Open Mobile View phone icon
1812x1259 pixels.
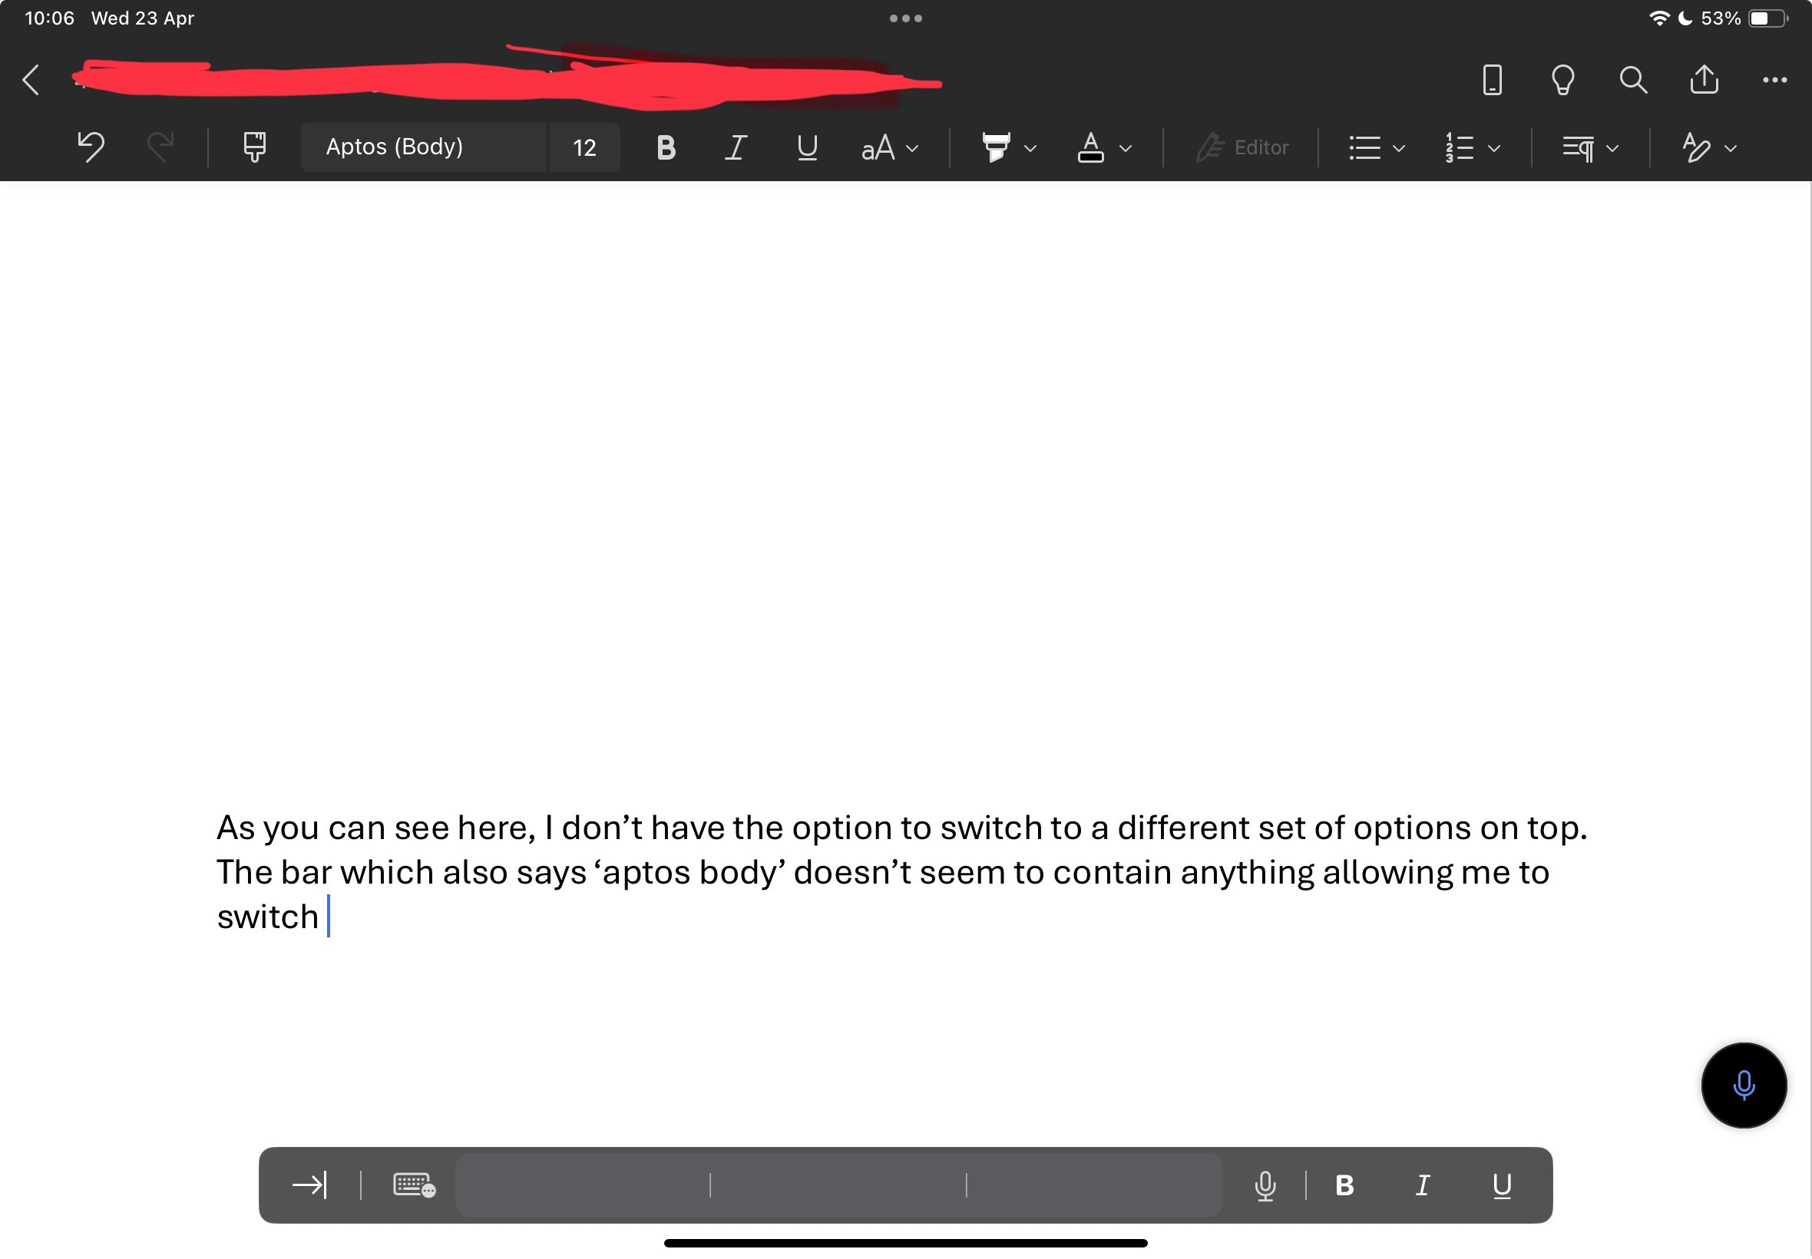tap(1492, 80)
